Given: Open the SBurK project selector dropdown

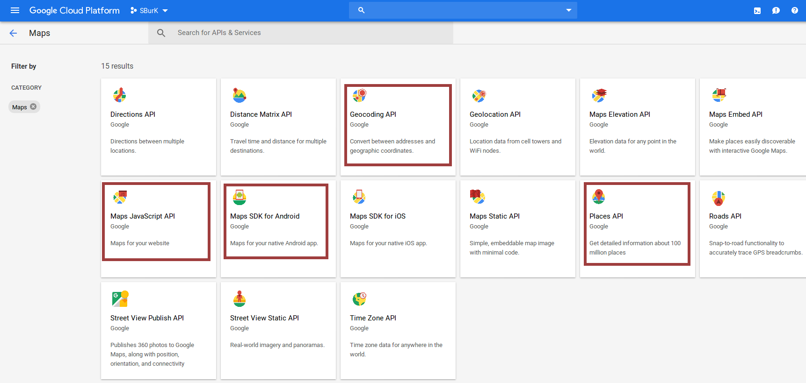Looking at the screenshot, I should (x=149, y=10).
